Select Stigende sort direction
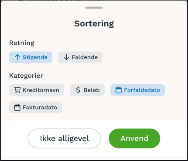Screen dimensions: 188x161 31,57
